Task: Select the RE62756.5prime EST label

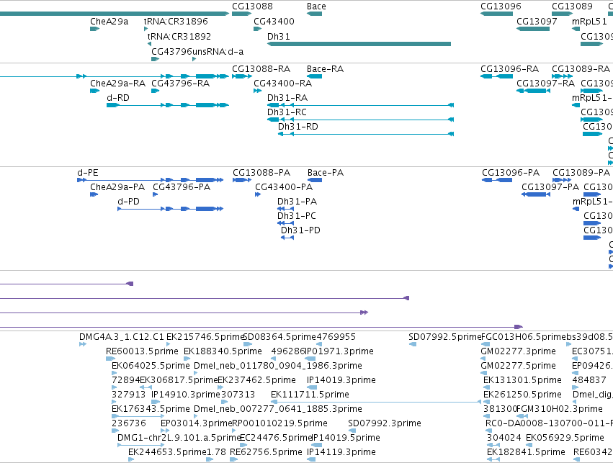Action: [266, 453]
